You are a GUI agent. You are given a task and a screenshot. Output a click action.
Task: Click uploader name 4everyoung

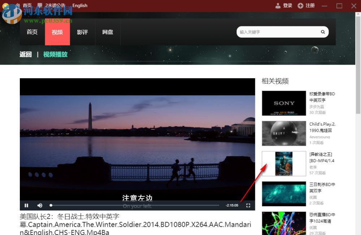(319, 137)
